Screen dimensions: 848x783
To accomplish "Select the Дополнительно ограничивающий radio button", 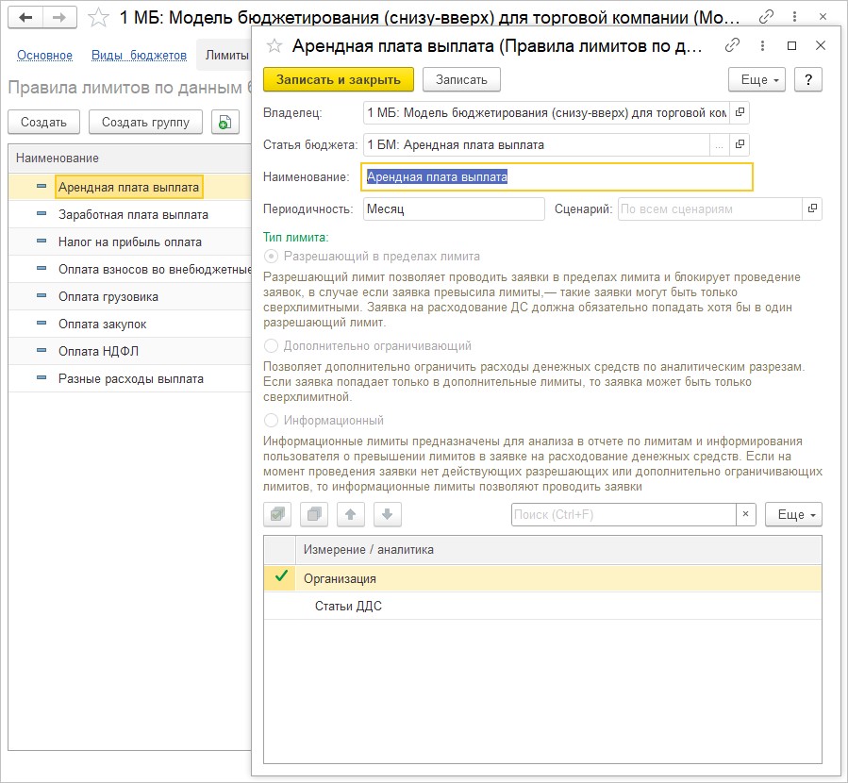I will click(273, 346).
